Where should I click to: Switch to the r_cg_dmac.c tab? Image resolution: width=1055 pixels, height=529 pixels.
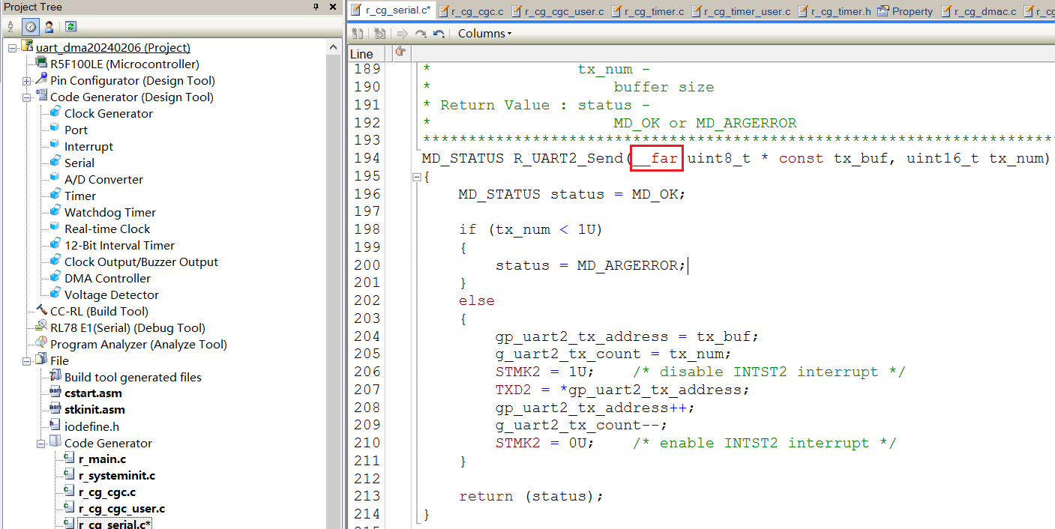979,11
